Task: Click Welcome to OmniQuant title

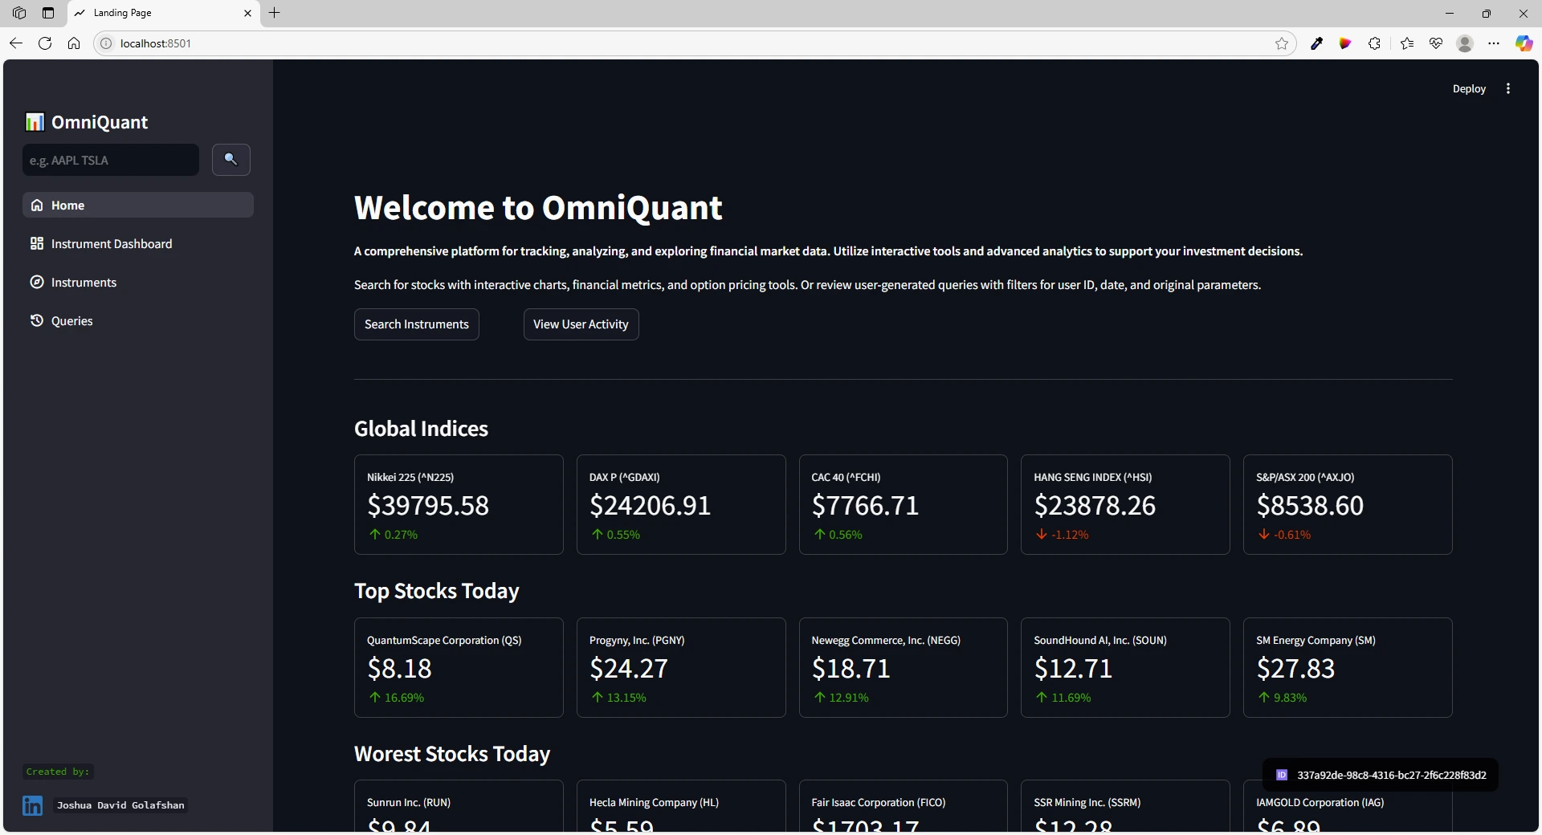Action: coord(538,208)
